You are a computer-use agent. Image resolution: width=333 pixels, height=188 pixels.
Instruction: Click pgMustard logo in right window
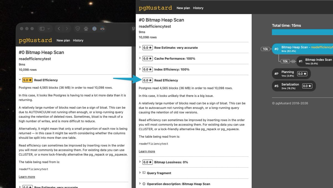coord(155,8)
